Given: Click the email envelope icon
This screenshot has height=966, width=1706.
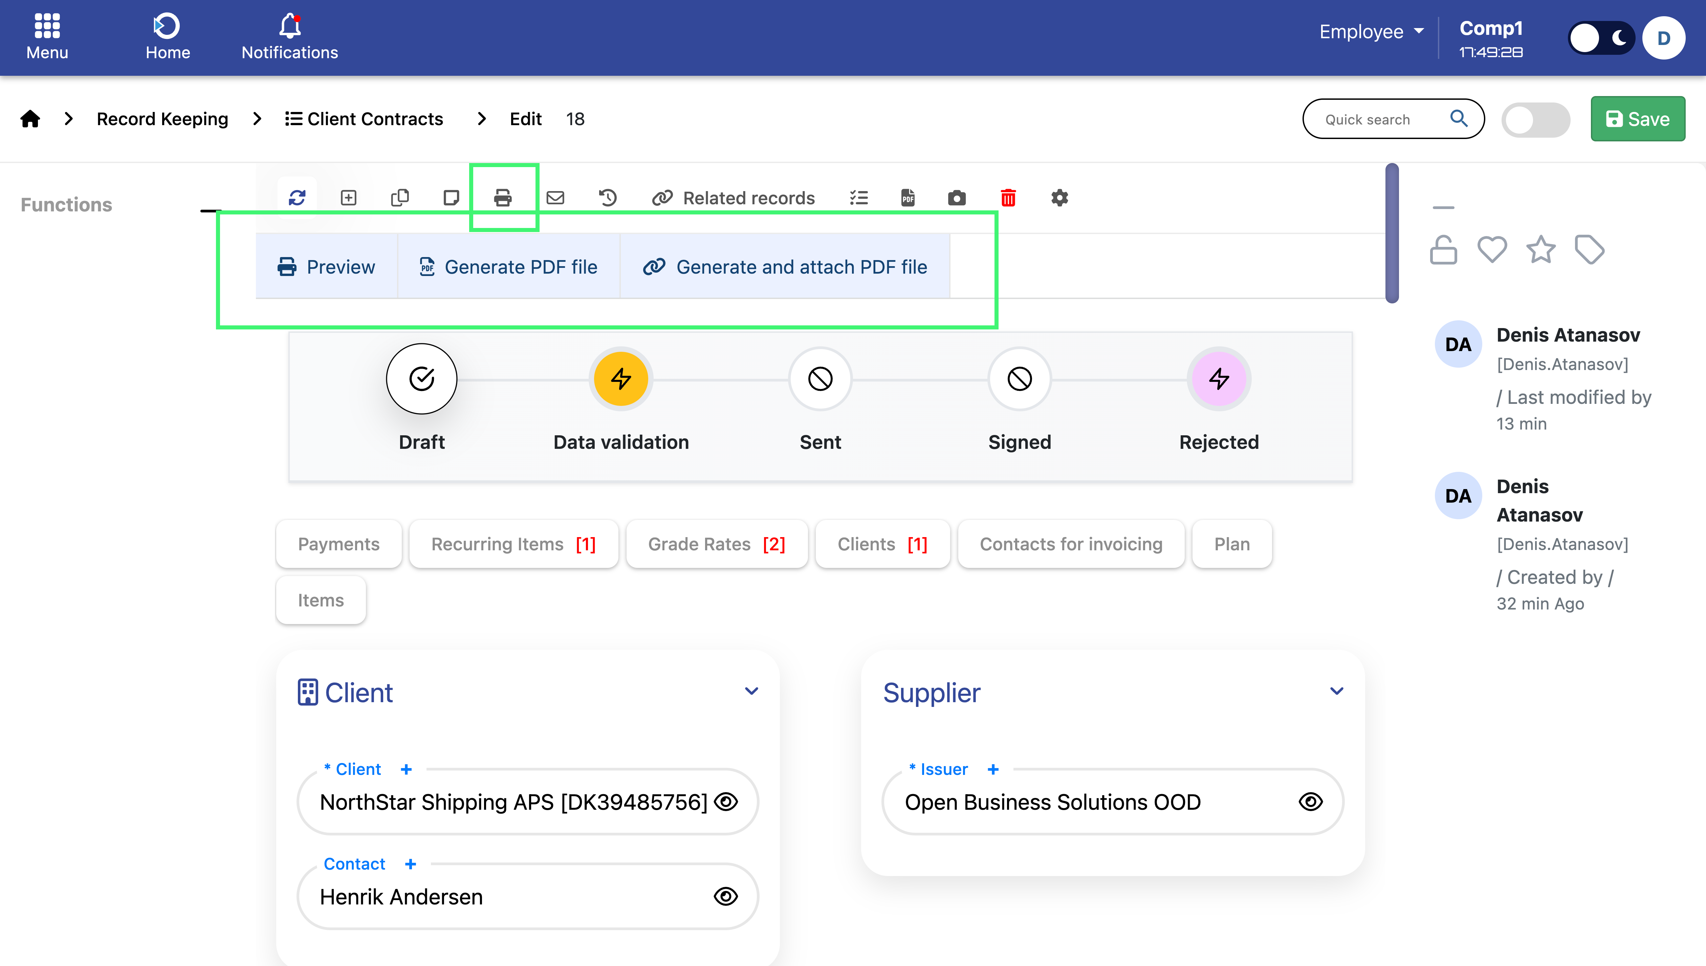Looking at the screenshot, I should point(555,198).
